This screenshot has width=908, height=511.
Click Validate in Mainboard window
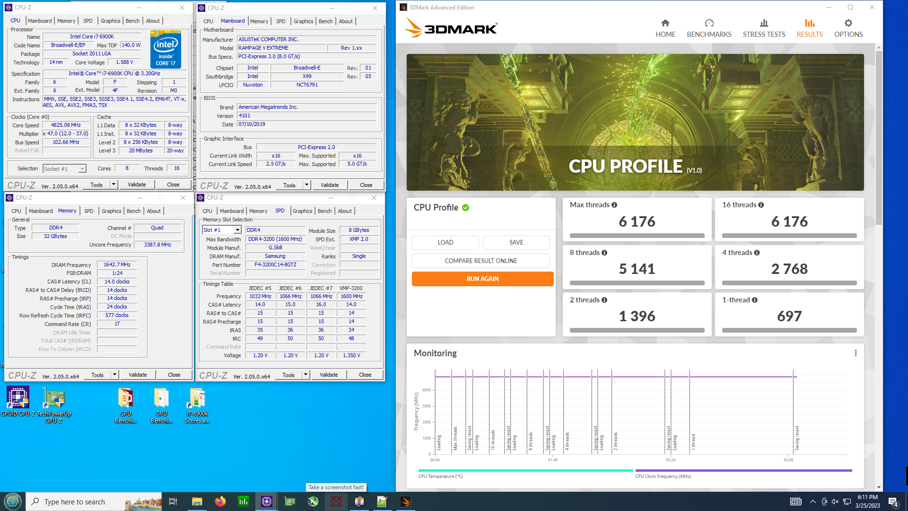(x=330, y=185)
